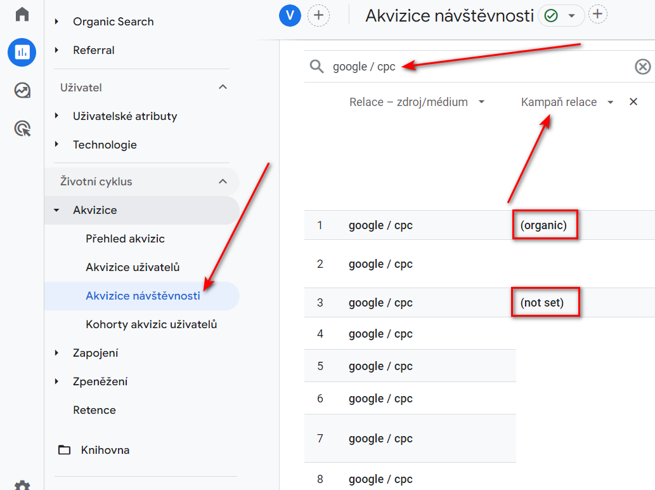
Task: Open Akvizice uživatelů report
Action: tap(133, 267)
